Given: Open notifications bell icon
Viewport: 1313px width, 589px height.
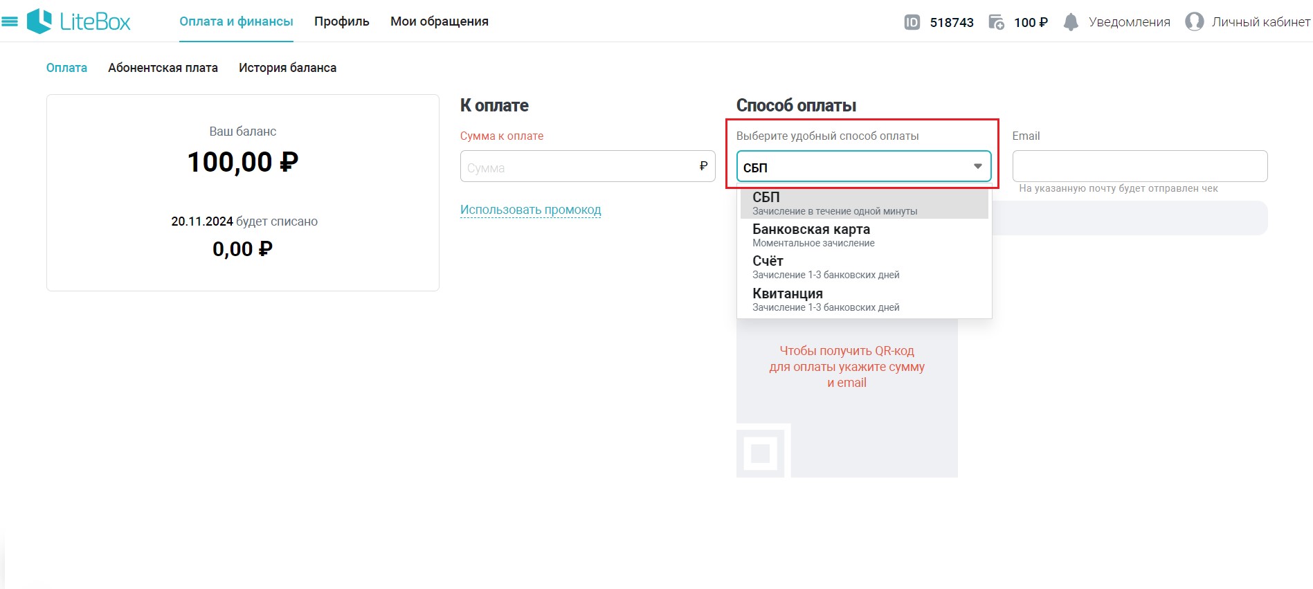Looking at the screenshot, I should pyautogui.click(x=1071, y=22).
